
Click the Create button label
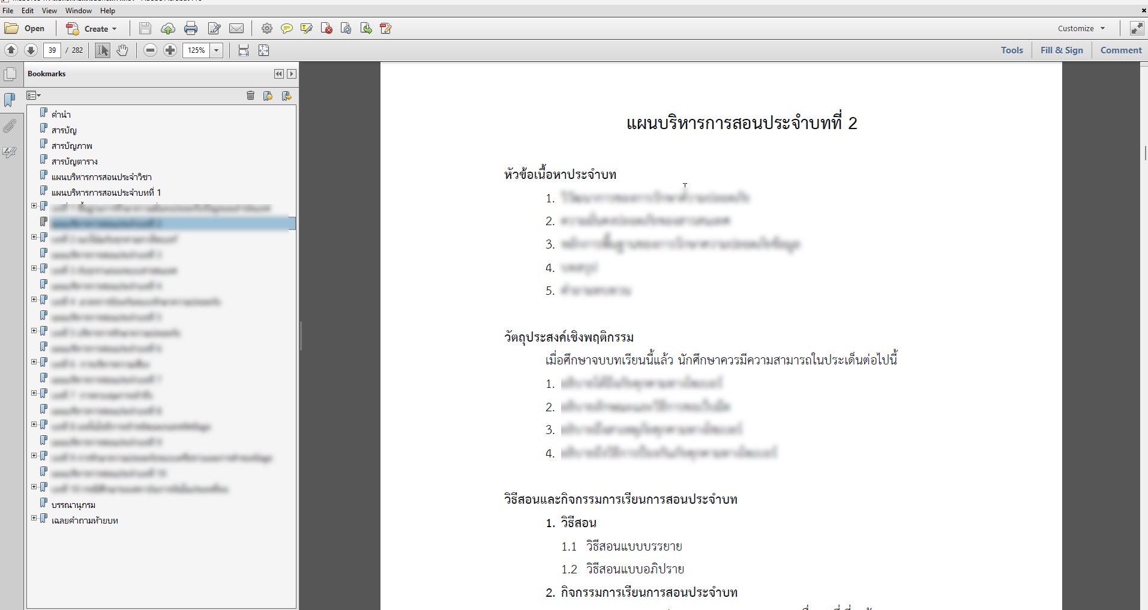[96, 28]
